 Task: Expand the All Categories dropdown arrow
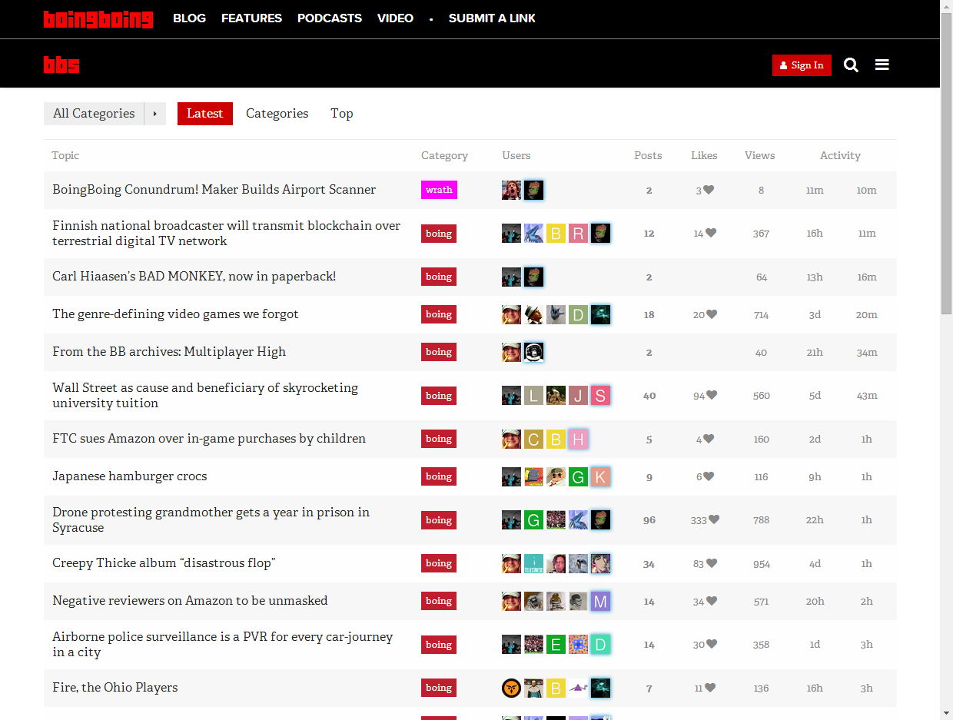[154, 114]
